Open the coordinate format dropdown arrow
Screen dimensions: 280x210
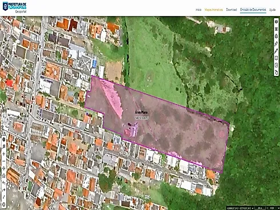tap(253, 208)
